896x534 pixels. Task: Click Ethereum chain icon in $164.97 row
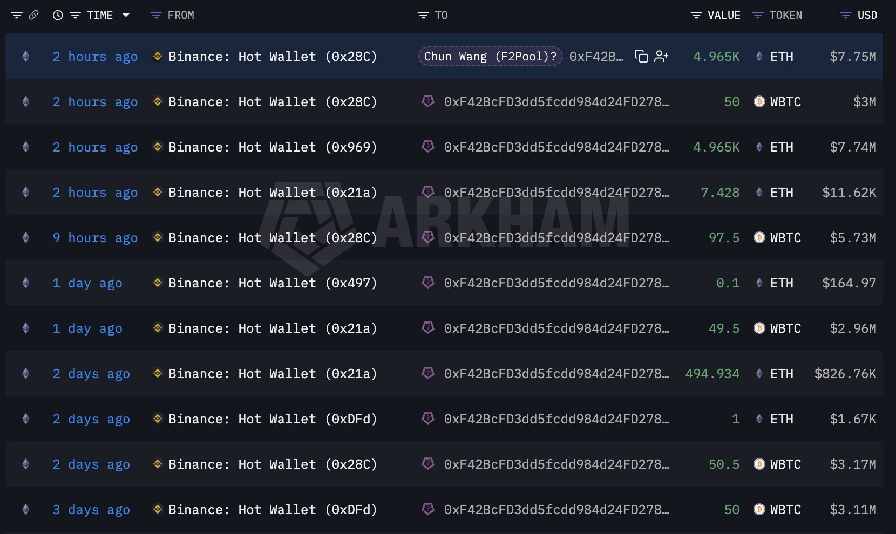25,283
